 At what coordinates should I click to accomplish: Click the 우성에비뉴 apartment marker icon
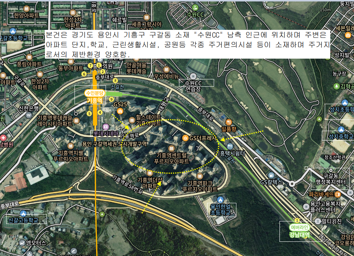coord(166,70)
